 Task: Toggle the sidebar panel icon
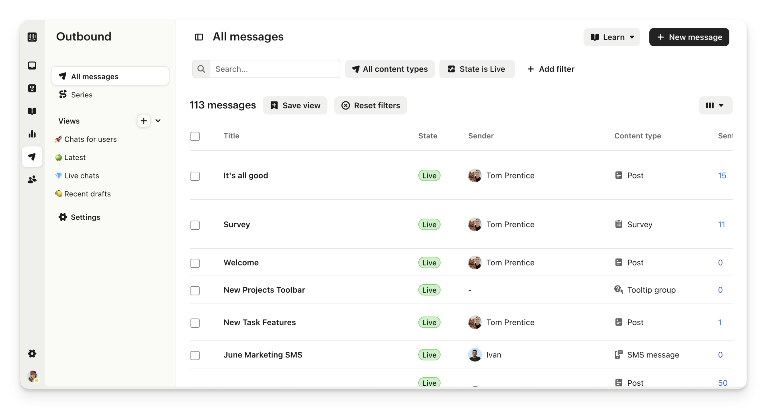click(199, 37)
